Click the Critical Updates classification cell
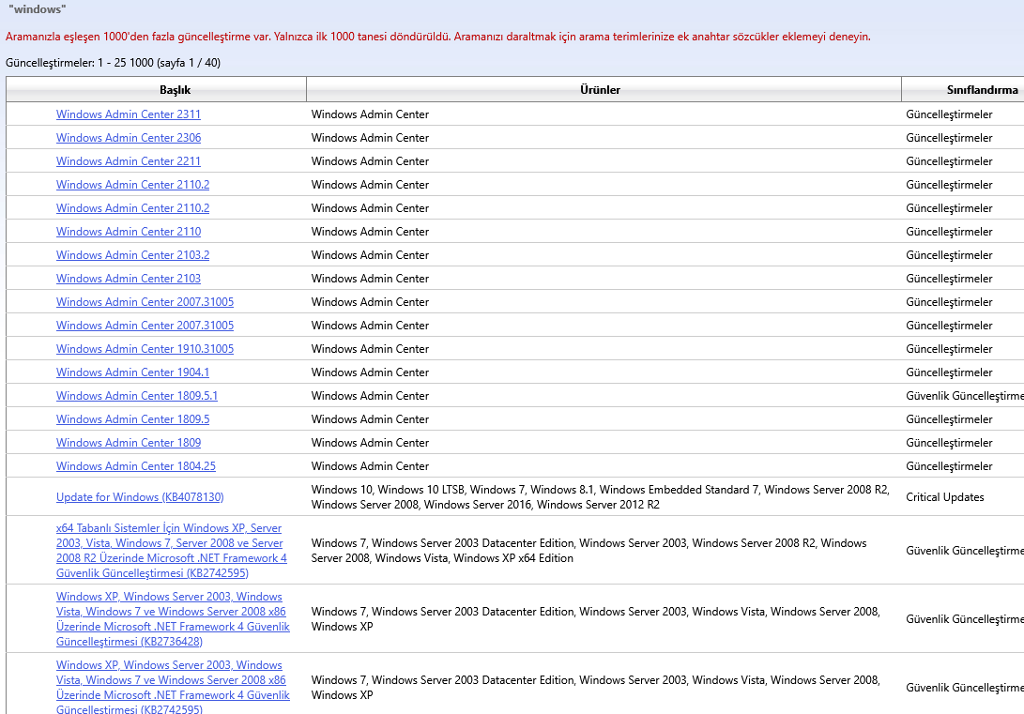Image resolution: width=1024 pixels, height=714 pixels. pyautogui.click(x=944, y=497)
